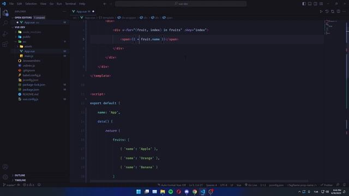Go back using navigation arrow
The image size is (349, 196).
coord(105,4)
